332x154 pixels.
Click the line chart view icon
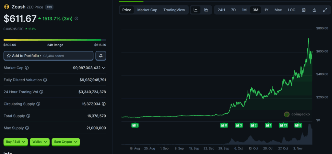[x=196, y=10]
